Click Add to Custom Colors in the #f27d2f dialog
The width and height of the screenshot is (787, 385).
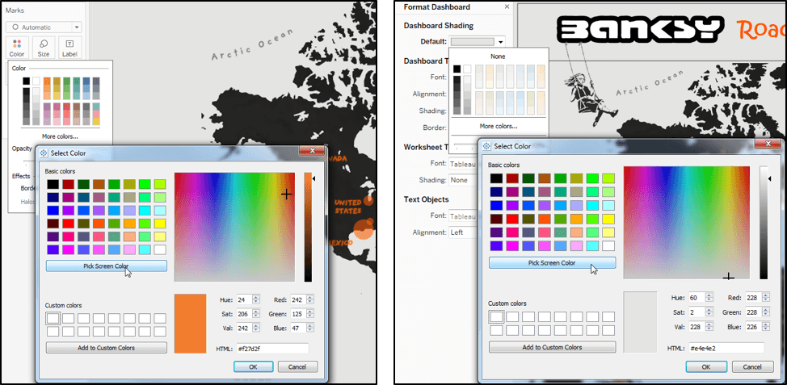click(106, 347)
